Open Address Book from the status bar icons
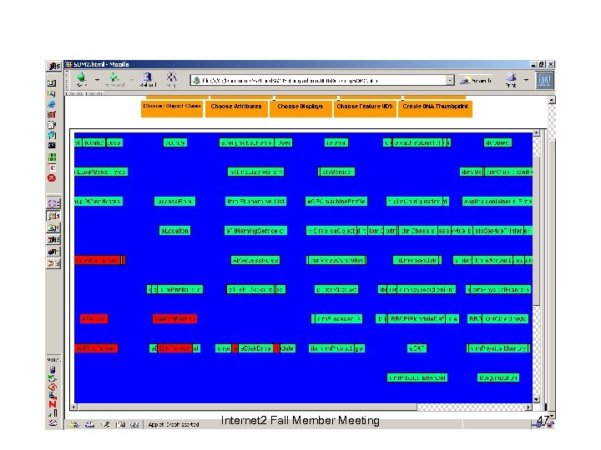The image size is (601, 450). pyautogui.click(x=120, y=424)
